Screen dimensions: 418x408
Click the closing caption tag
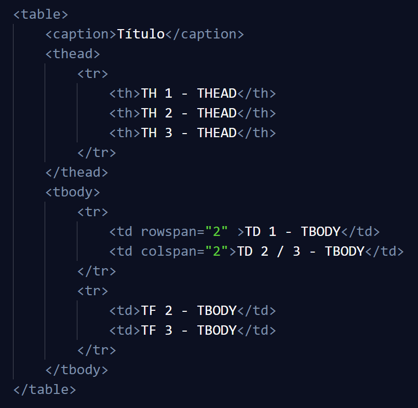pyautogui.click(x=205, y=34)
